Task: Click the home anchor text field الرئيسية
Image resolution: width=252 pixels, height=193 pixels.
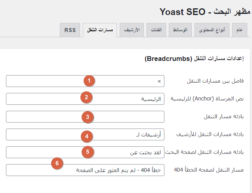Action: pos(85,99)
